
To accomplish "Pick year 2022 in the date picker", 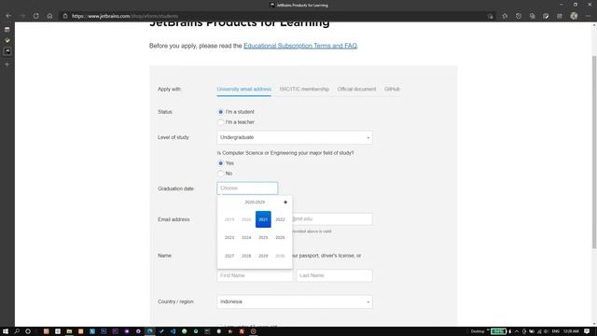I will click(x=280, y=219).
